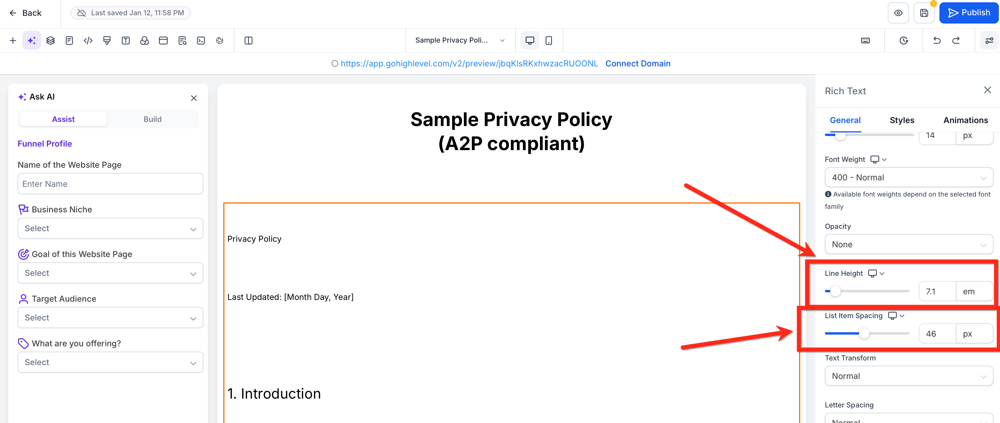Click the Ask AI sparkle toolbar icon

pos(31,40)
